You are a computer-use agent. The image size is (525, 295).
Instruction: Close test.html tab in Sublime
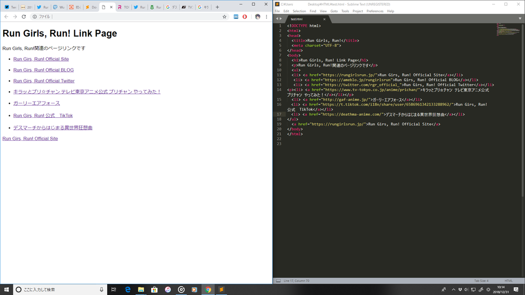(x=324, y=19)
